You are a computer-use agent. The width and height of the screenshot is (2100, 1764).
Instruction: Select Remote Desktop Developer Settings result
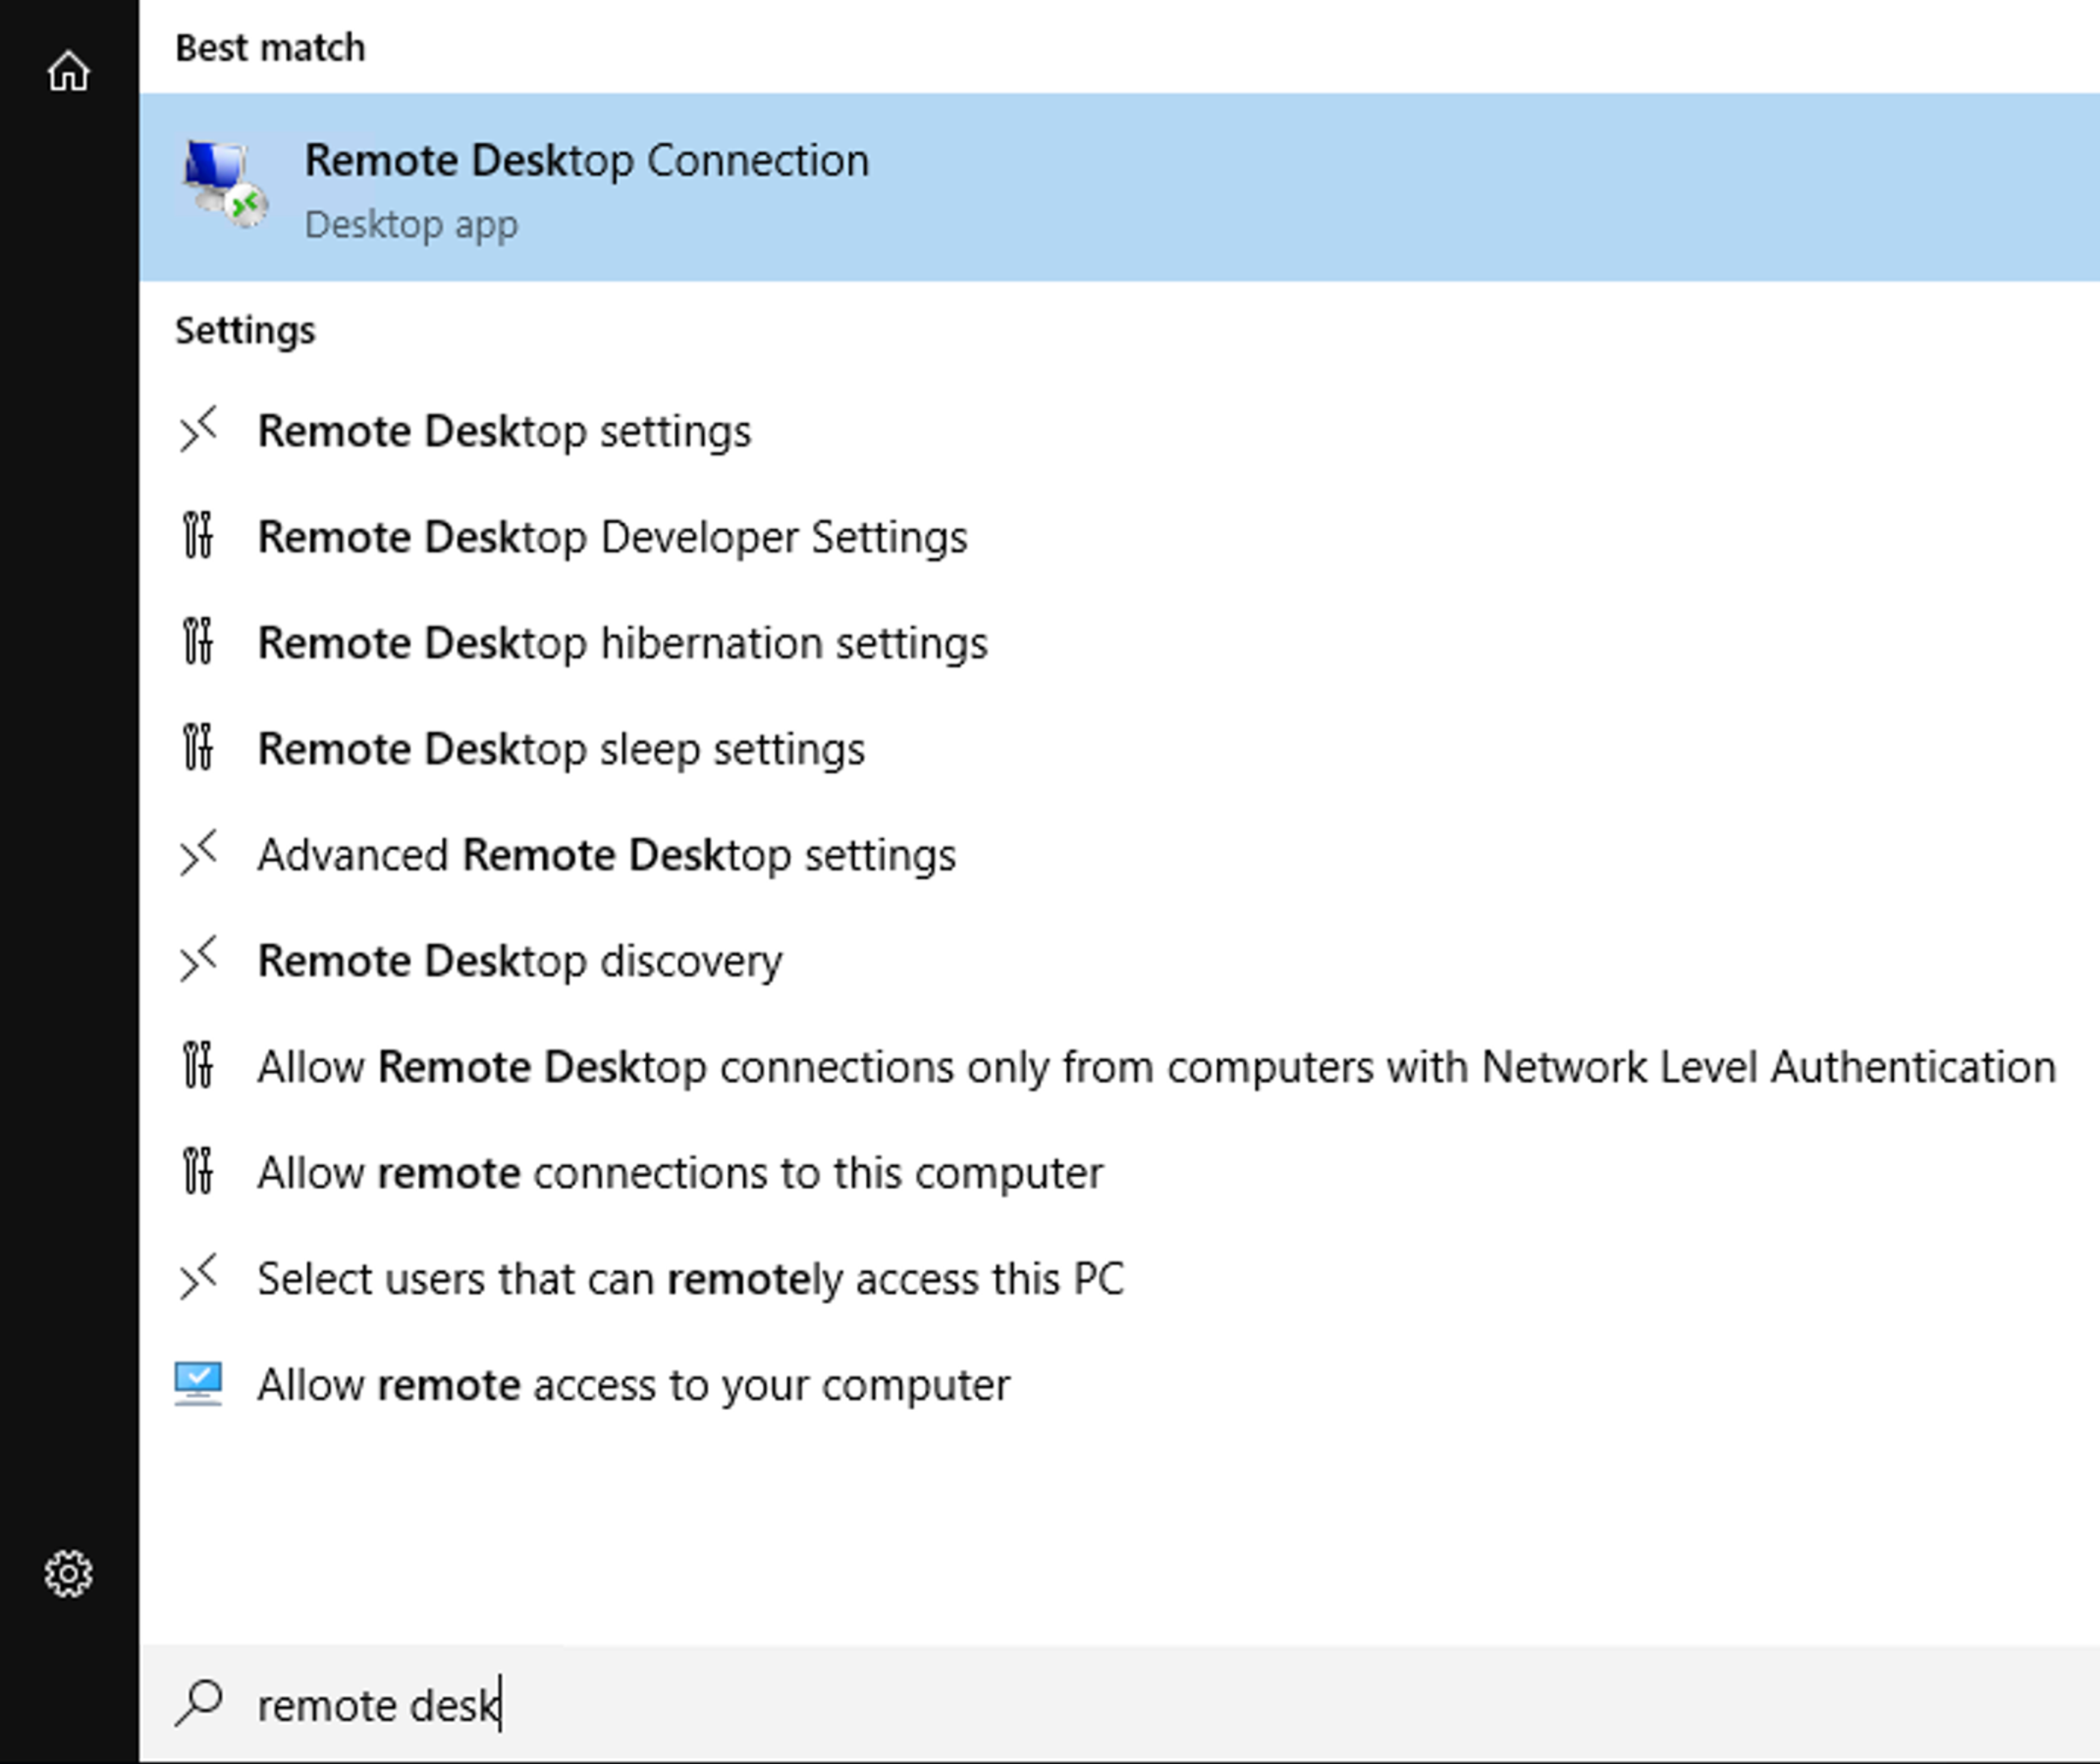click(x=612, y=538)
